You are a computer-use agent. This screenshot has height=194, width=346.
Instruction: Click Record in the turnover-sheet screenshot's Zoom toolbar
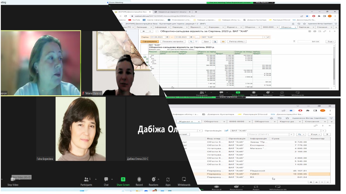click(254, 93)
